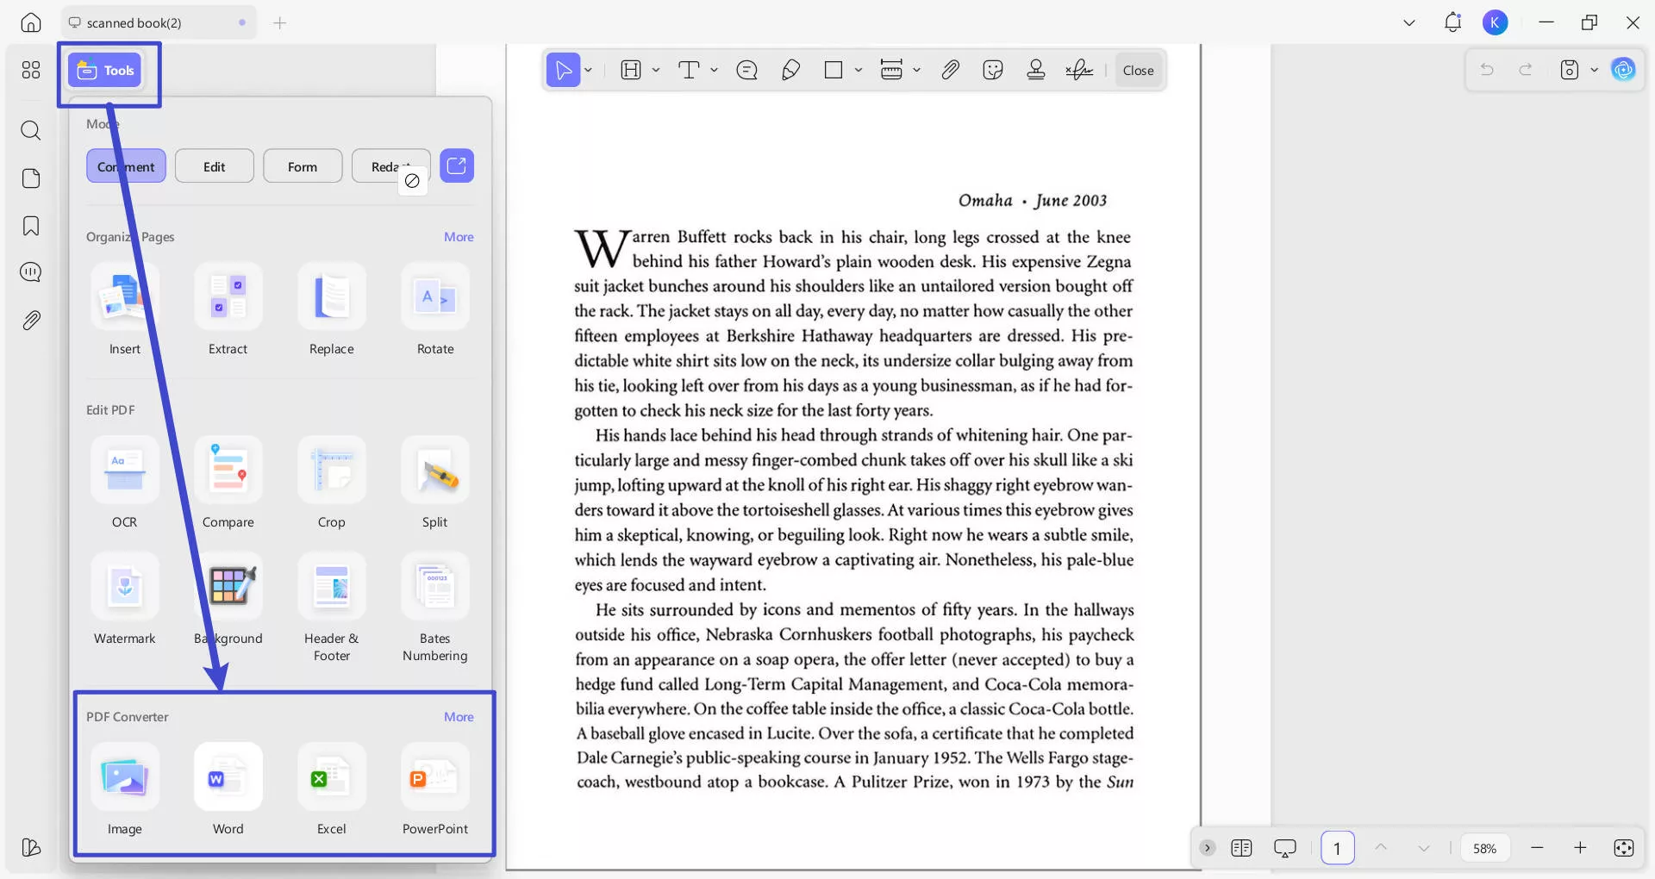This screenshot has height=879, width=1655.
Task: Switch to Form mode
Action: (302, 166)
